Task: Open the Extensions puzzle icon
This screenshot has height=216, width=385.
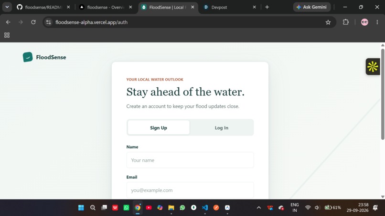Action: (x=346, y=22)
